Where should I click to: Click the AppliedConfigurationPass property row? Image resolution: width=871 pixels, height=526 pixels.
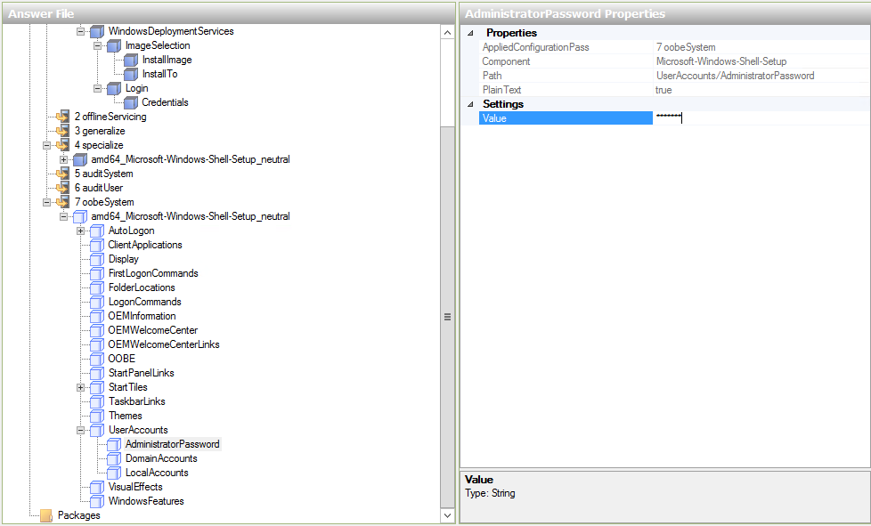[x=674, y=47]
